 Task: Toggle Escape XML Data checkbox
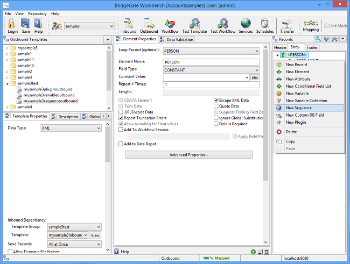coord(216,100)
